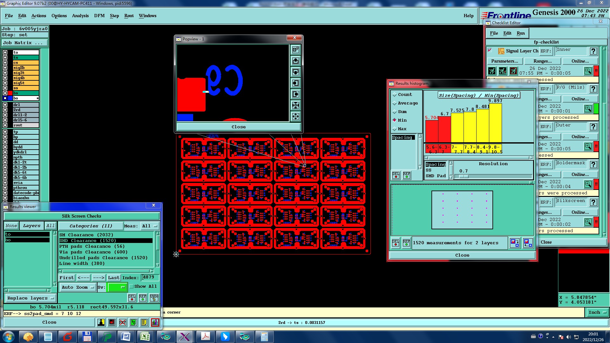Select the Max radio option in histogram

pos(395,129)
